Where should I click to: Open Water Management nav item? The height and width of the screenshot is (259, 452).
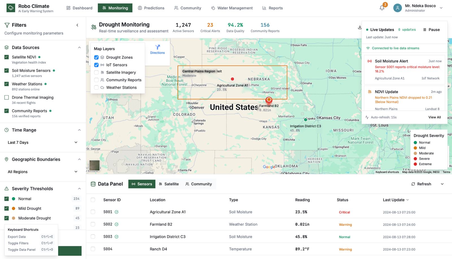pos(232,8)
